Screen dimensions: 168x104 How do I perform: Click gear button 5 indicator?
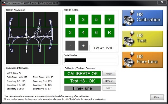96,20
